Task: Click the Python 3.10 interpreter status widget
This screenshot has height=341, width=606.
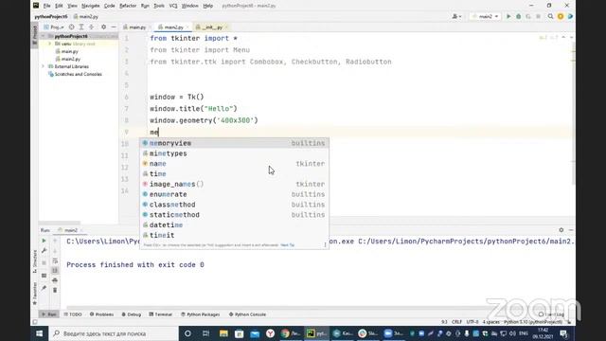Action: tap(533, 322)
